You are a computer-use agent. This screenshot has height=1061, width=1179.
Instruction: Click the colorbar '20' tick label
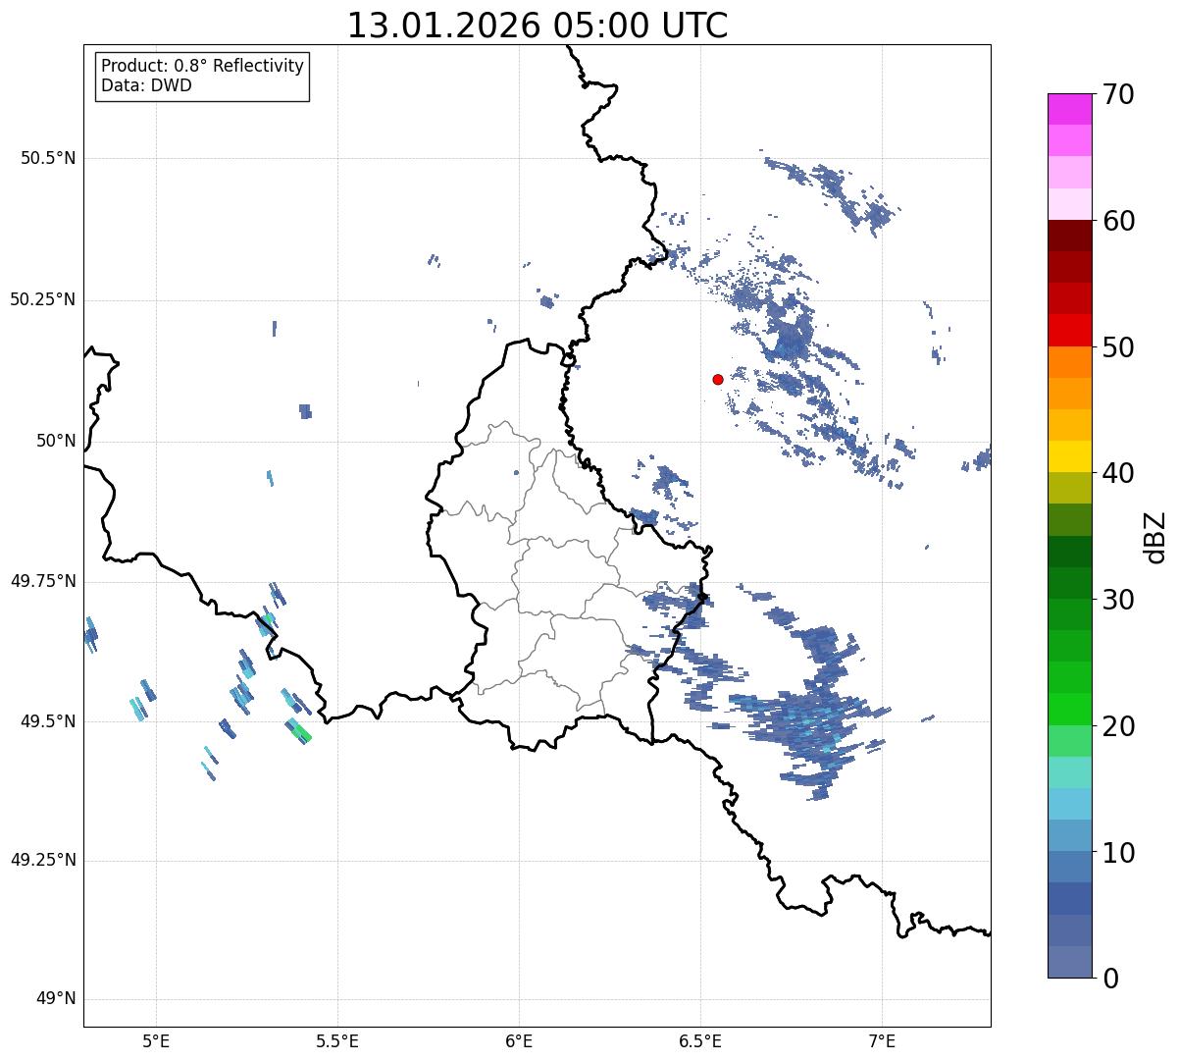click(1117, 726)
